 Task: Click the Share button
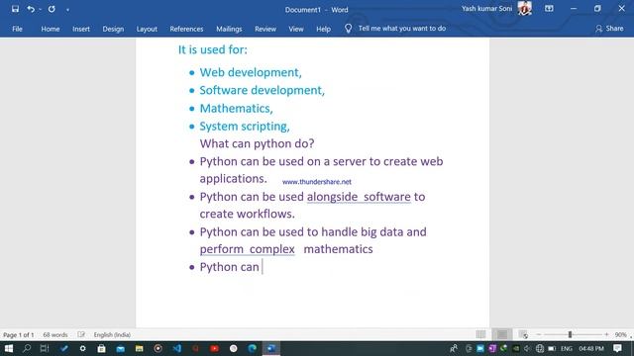tap(609, 29)
